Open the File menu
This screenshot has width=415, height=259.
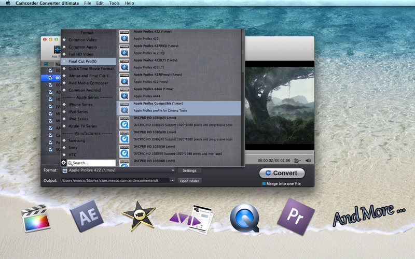[87, 3]
